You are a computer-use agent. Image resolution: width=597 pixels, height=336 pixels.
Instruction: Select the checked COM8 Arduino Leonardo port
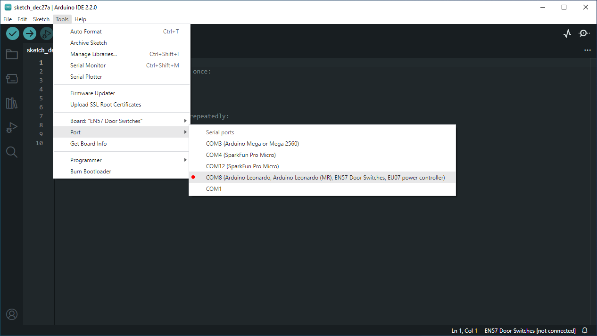click(x=323, y=178)
